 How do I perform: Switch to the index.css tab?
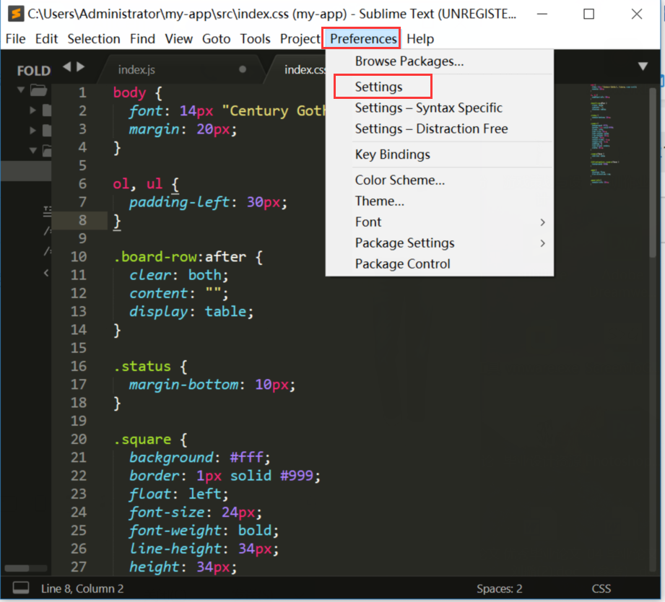pos(305,69)
